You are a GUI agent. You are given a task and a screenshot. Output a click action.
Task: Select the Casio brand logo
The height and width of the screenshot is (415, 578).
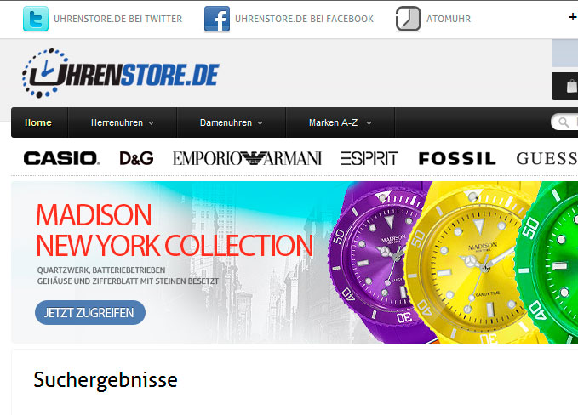coord(61,158)
